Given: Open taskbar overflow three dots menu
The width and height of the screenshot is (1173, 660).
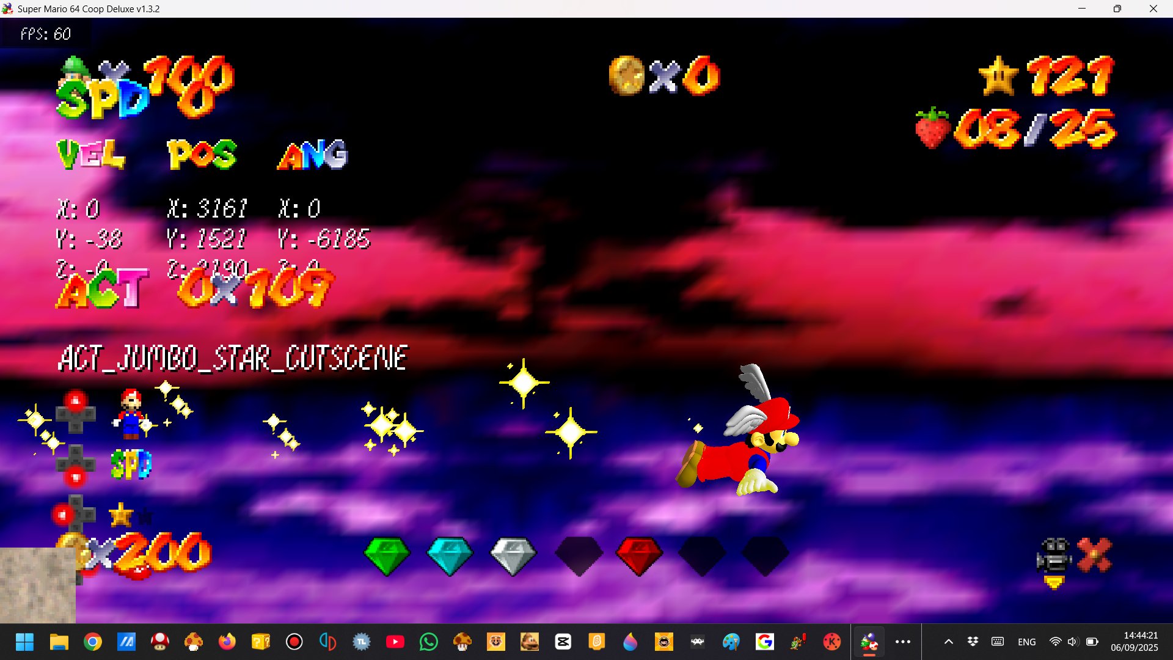Looking at the screenshot, I should tap(902, 642).
